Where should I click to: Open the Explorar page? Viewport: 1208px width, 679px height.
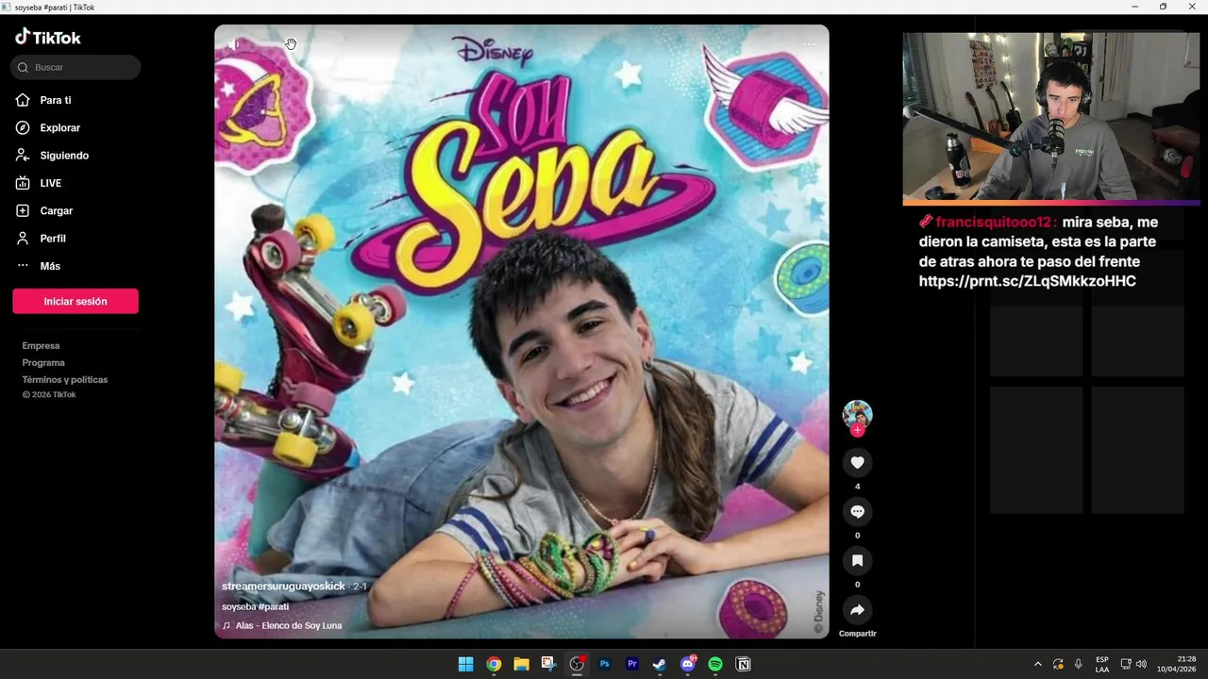pyautogui.click(x=48, y=127)
